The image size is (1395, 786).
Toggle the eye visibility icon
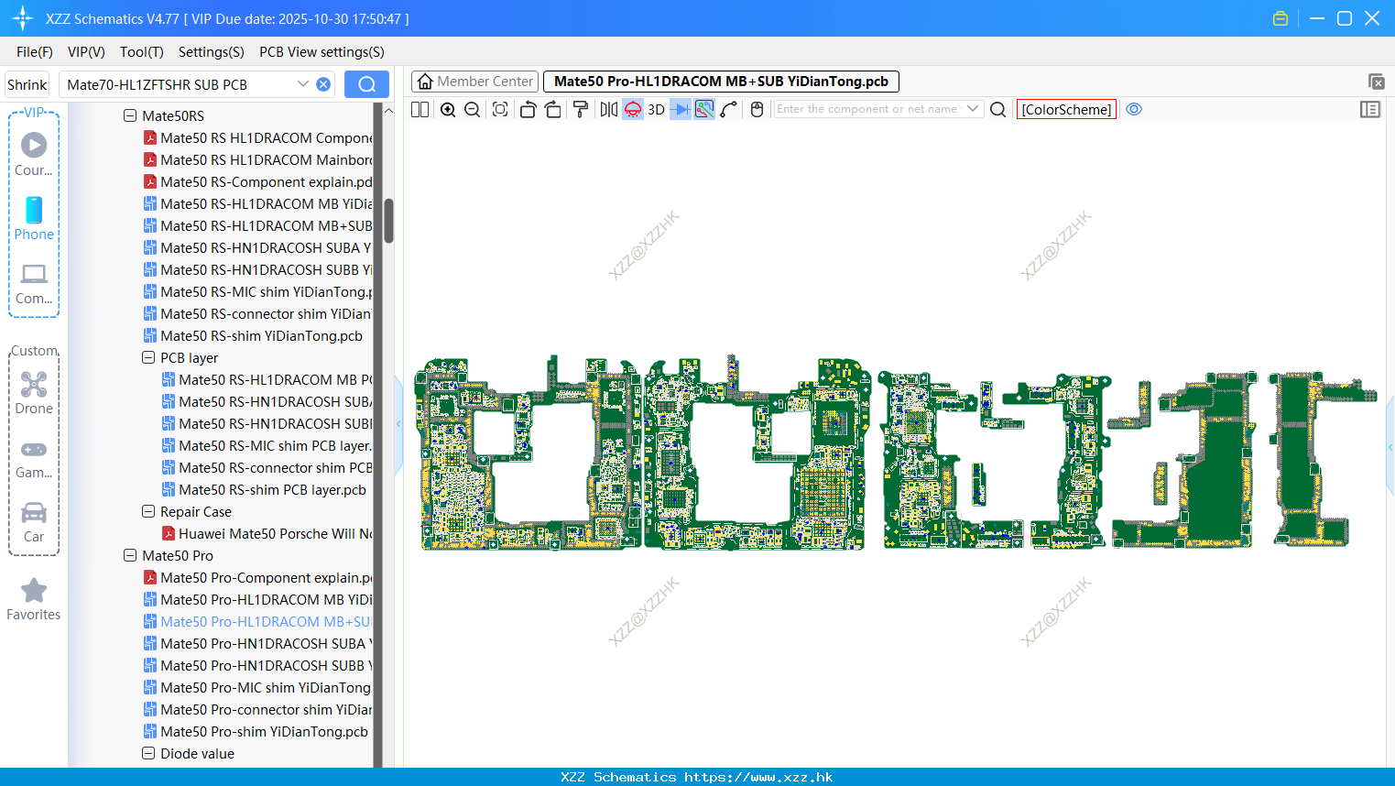click(x=1134, y=109)
